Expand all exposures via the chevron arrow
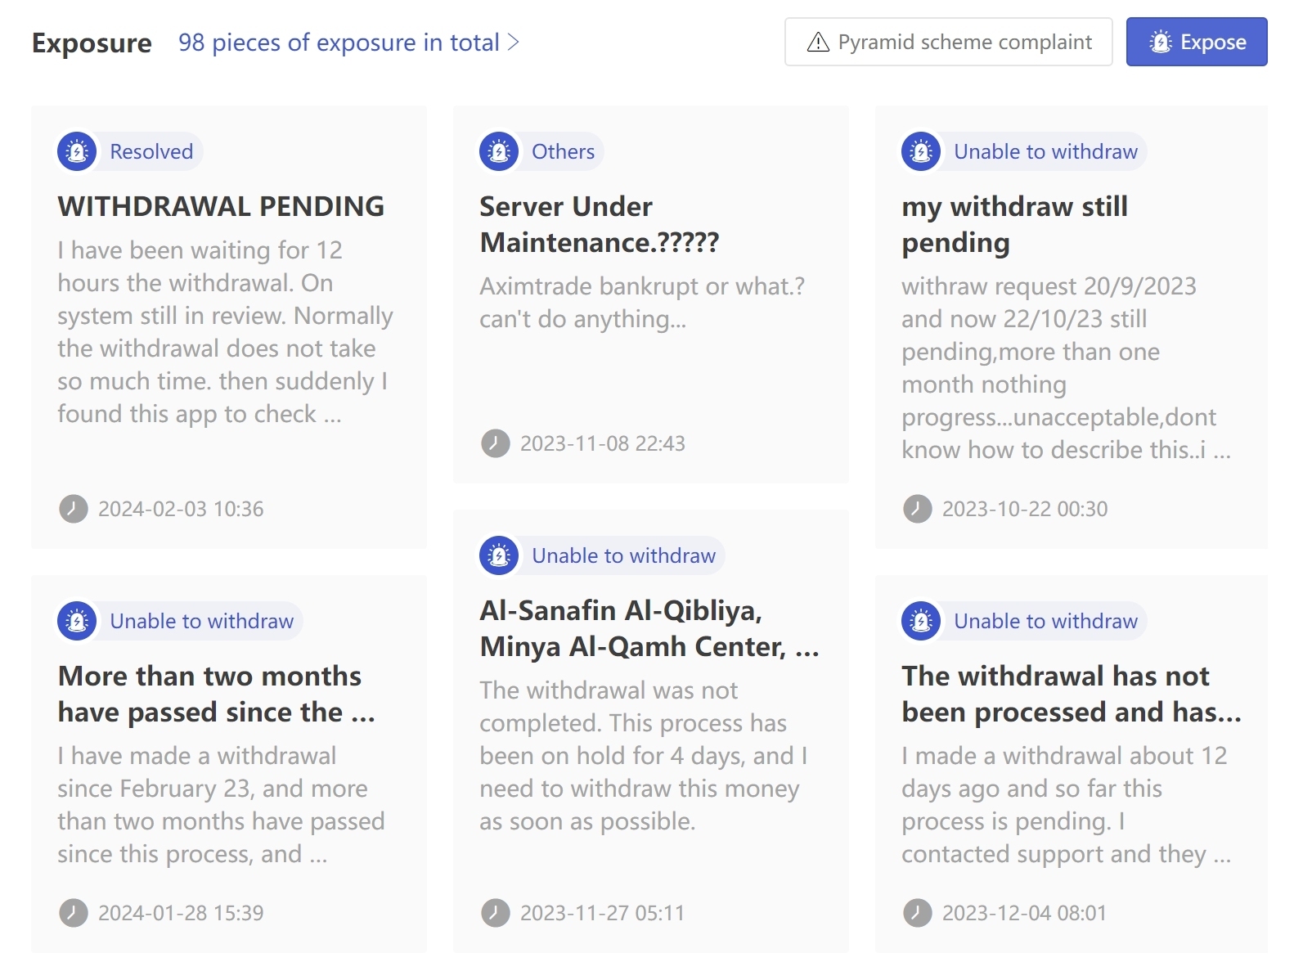The image size is (1294, 962). click(x=513, y=42)
